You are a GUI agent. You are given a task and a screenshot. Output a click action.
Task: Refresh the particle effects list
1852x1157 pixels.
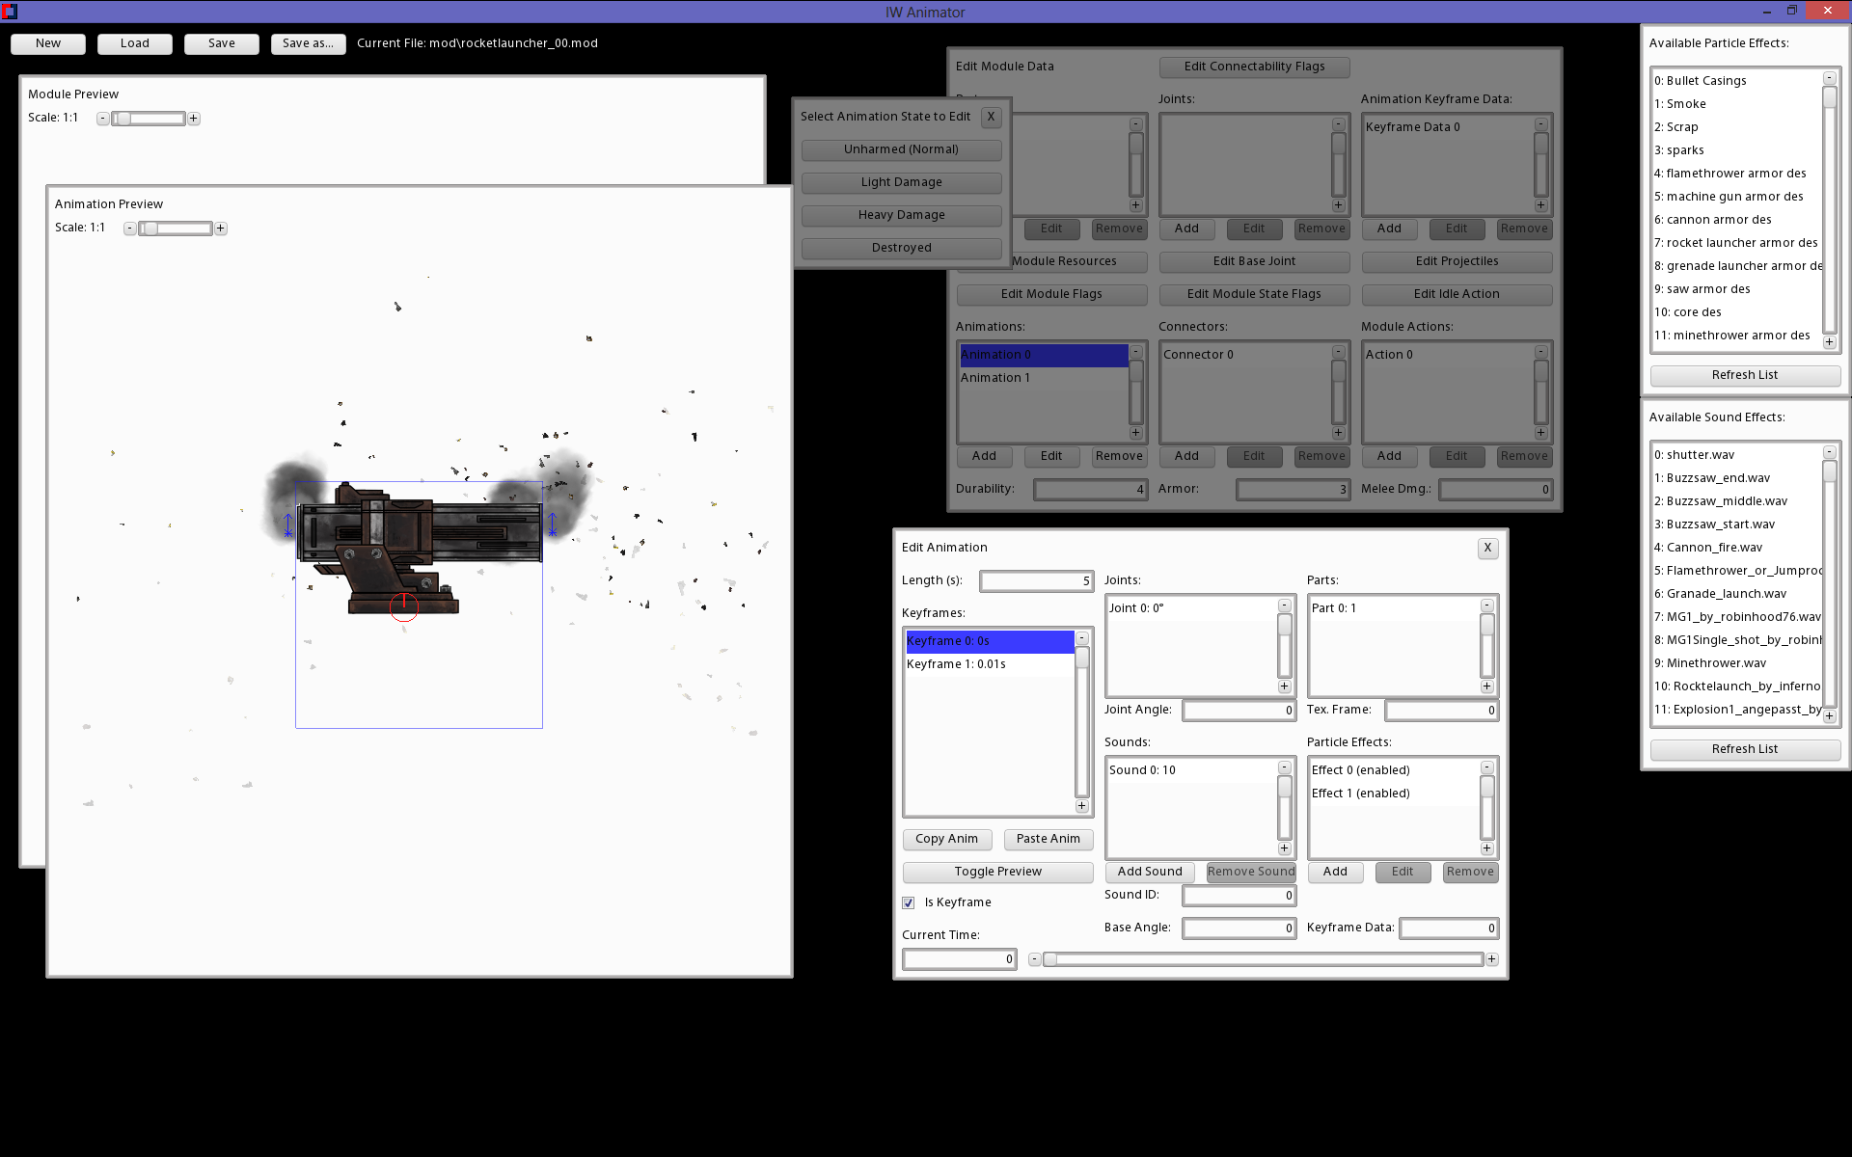1744,375
